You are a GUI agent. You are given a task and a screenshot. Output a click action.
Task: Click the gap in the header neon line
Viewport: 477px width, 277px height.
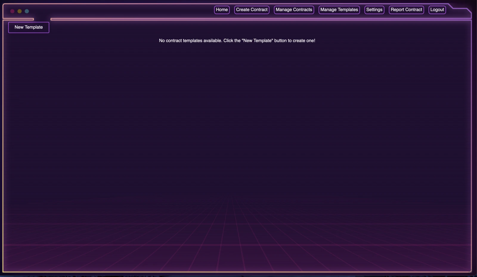42,19
